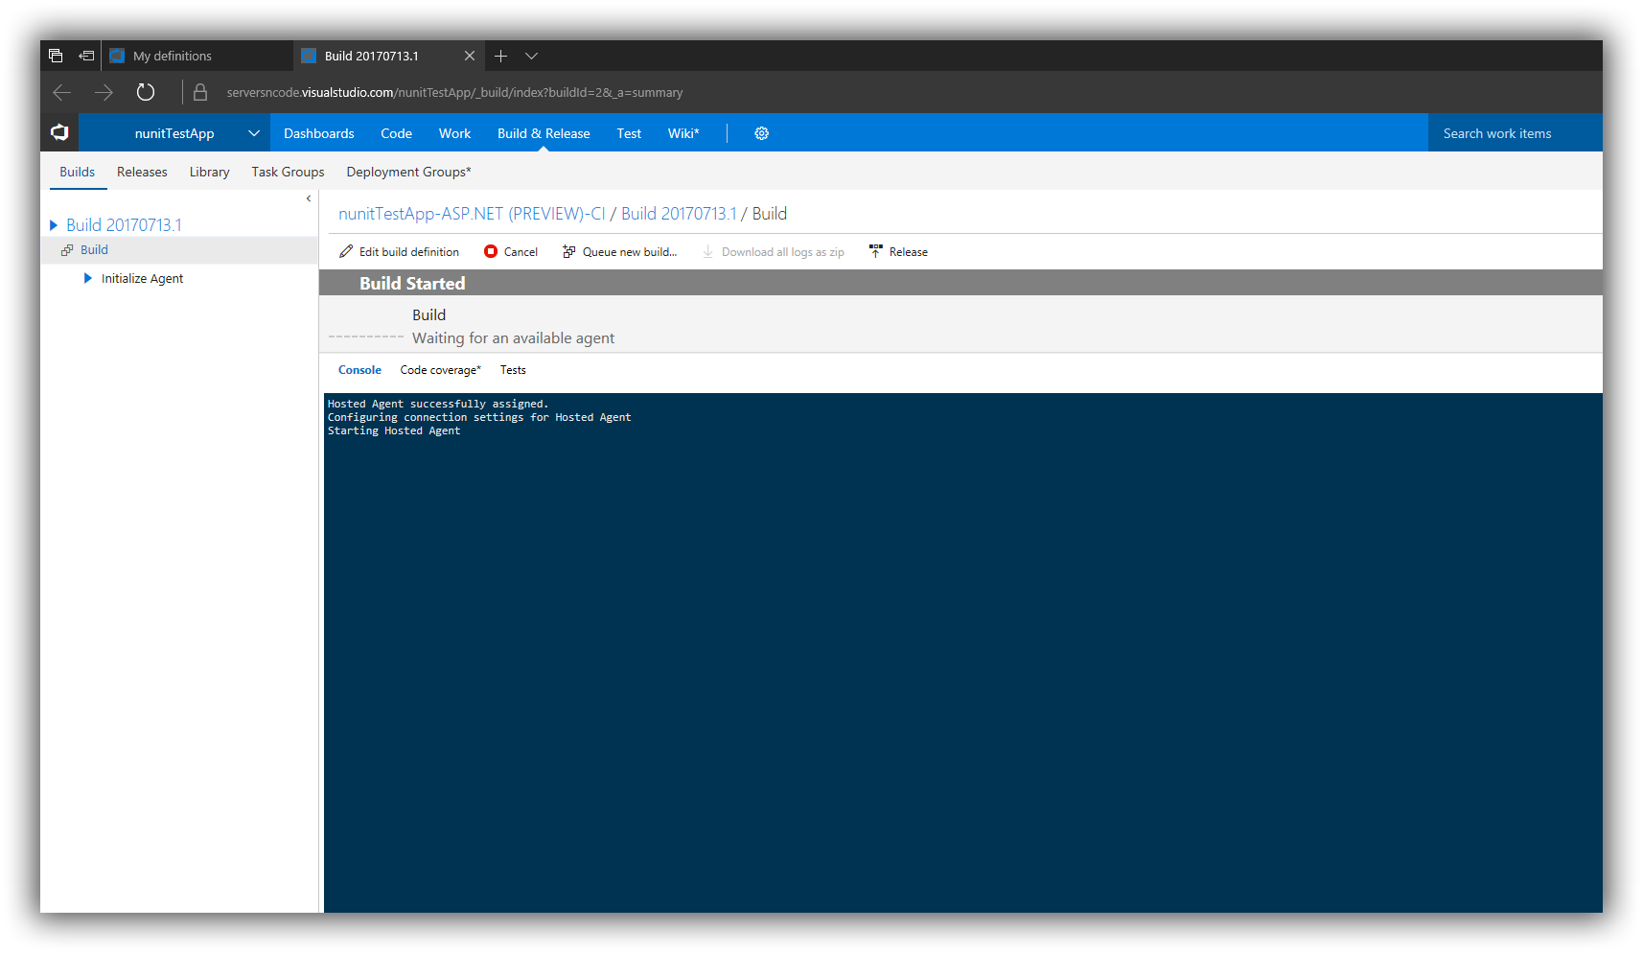Select the Code coverage* tab
1643x953 pixels.
(440, 370)
